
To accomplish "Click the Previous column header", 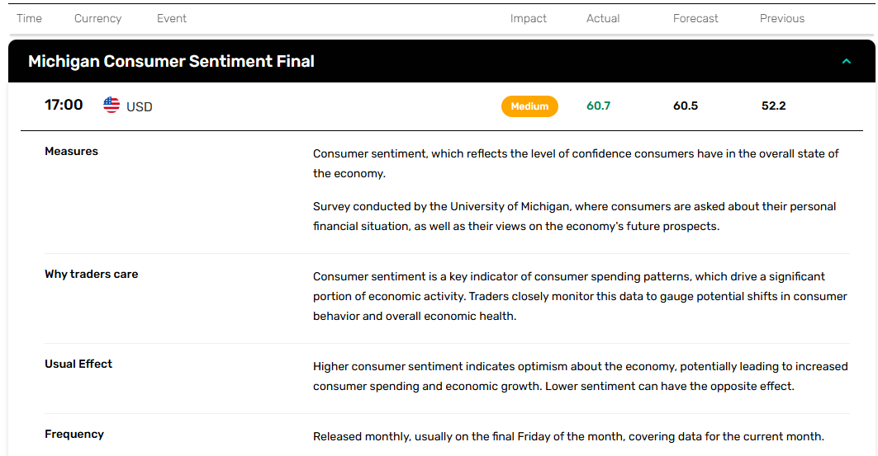I will tap(781, 18).
